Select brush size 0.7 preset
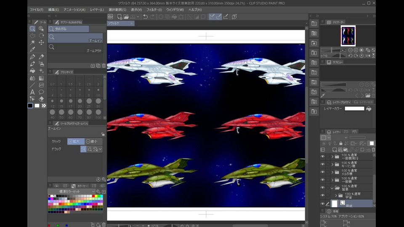The height and width of the screenshot is (227, 404). 52,81
